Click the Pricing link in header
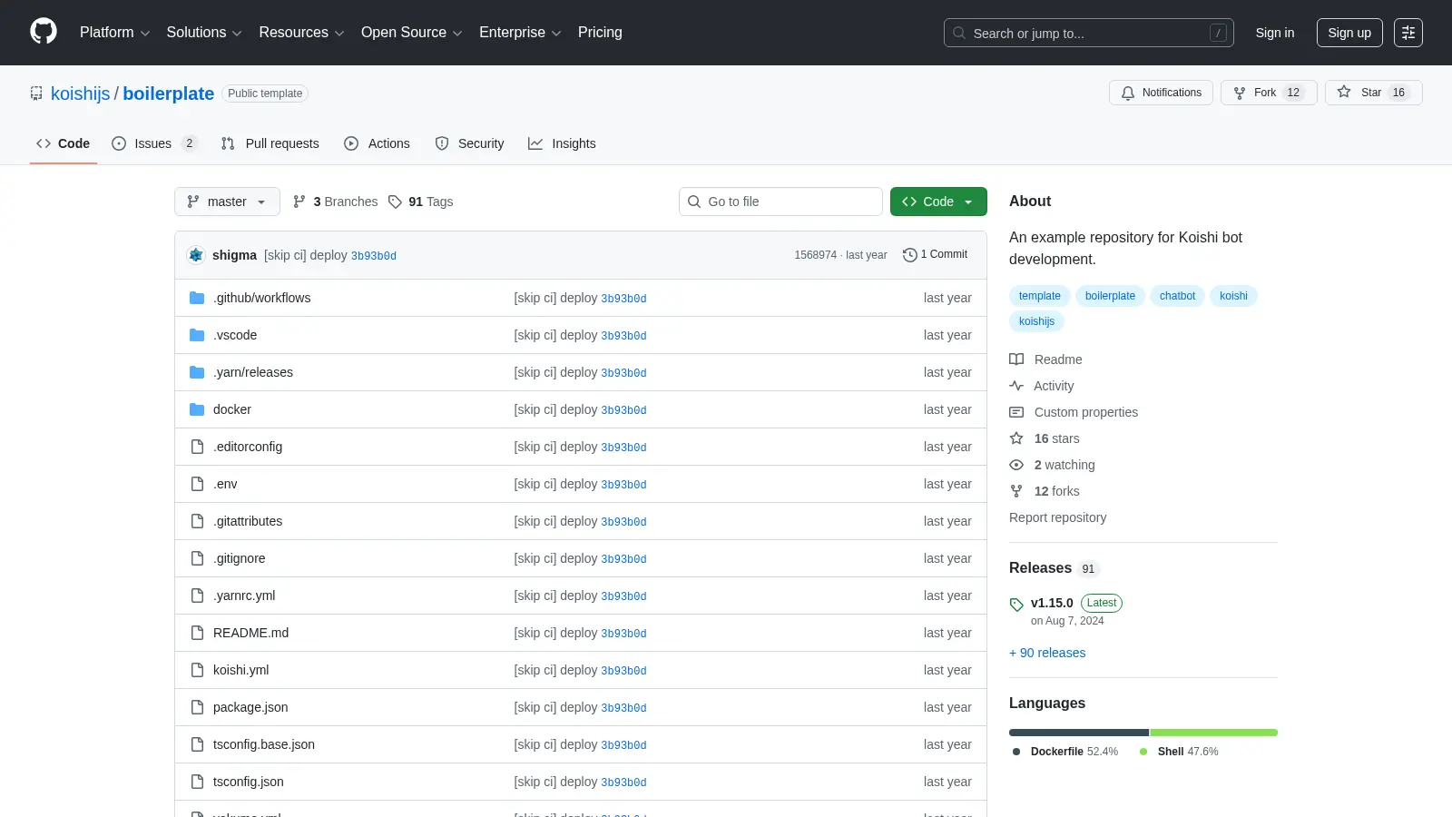 [600, 32]
